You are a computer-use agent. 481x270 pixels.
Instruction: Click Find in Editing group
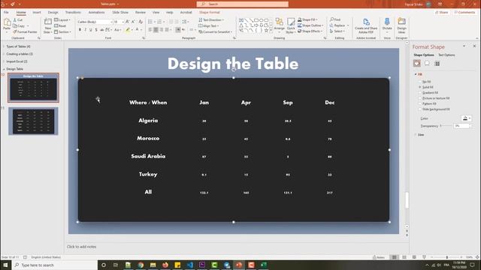[x=335, y=19]
